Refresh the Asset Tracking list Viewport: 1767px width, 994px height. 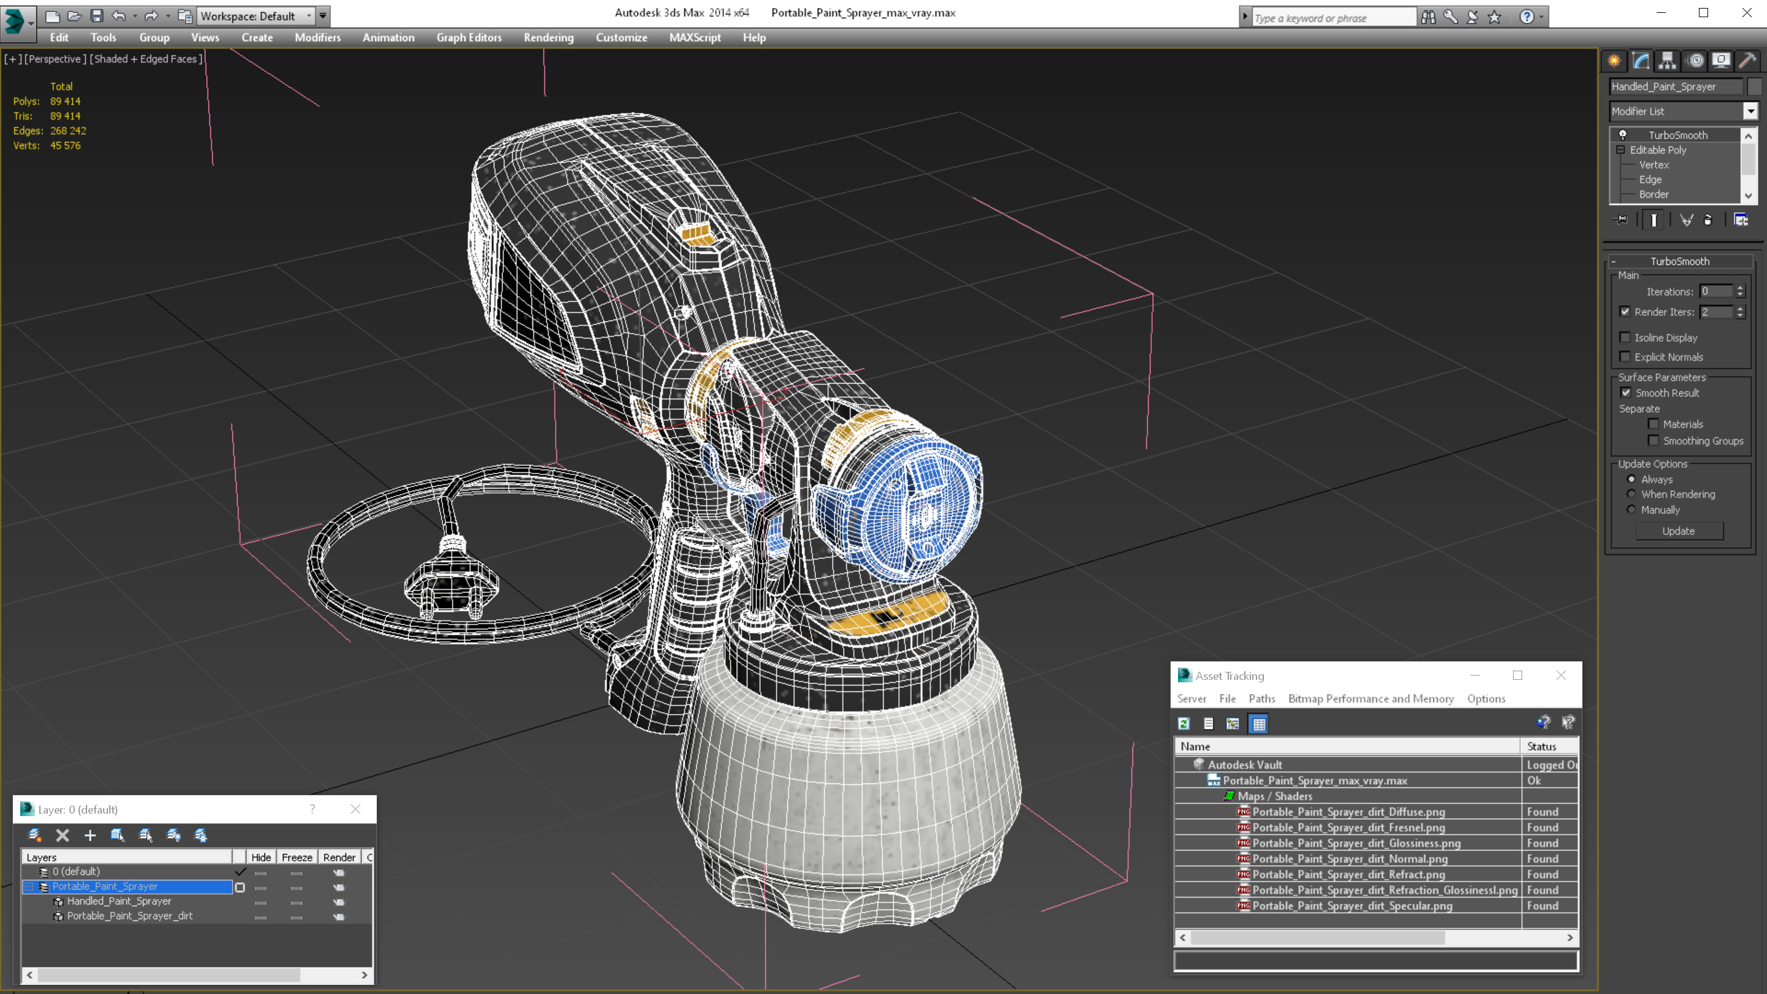point(1184,724)
